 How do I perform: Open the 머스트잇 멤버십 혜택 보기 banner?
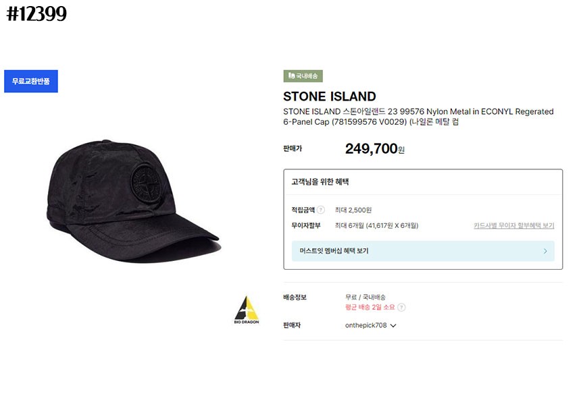click(x=423, y=251)
